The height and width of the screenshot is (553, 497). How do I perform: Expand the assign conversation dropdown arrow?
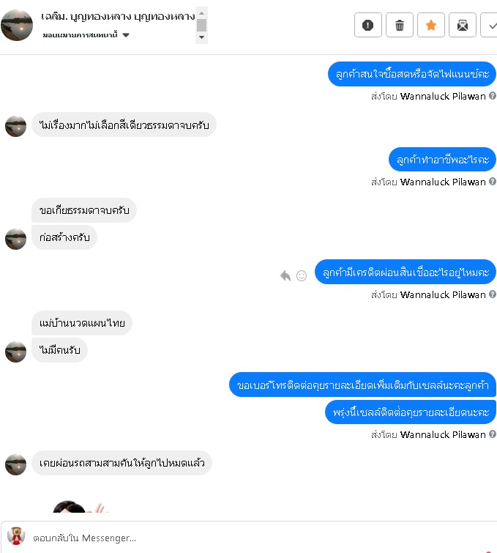[126, 35]
